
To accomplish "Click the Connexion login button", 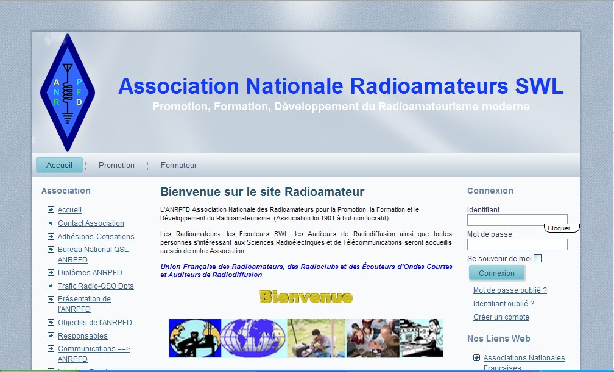I will point(496,273).
